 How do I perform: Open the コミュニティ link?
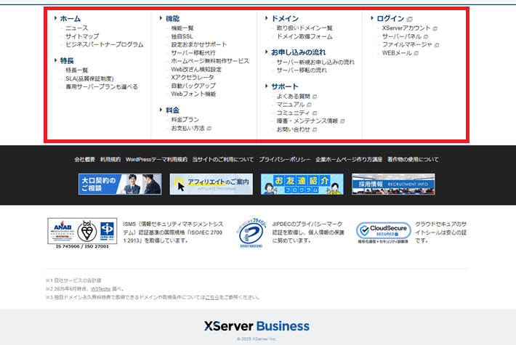coord(293,113)
